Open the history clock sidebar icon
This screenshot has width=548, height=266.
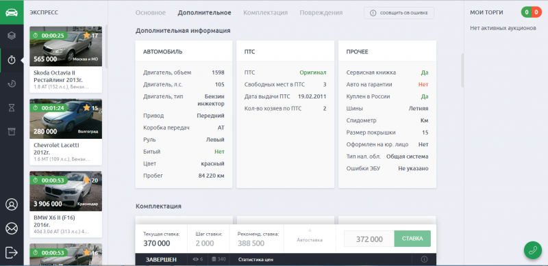coord(12,84)
